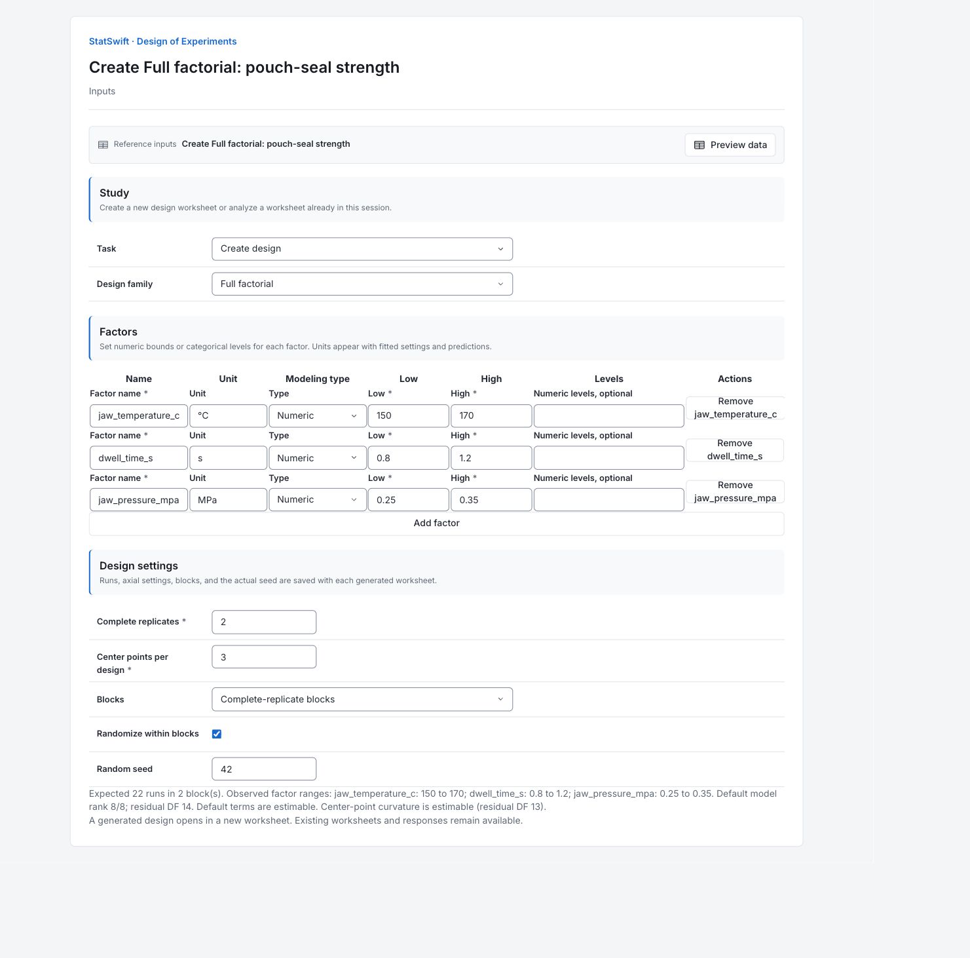
Task: Click Numeric levels field for jaw_temperature_c
Action: [x=609, y=415]
